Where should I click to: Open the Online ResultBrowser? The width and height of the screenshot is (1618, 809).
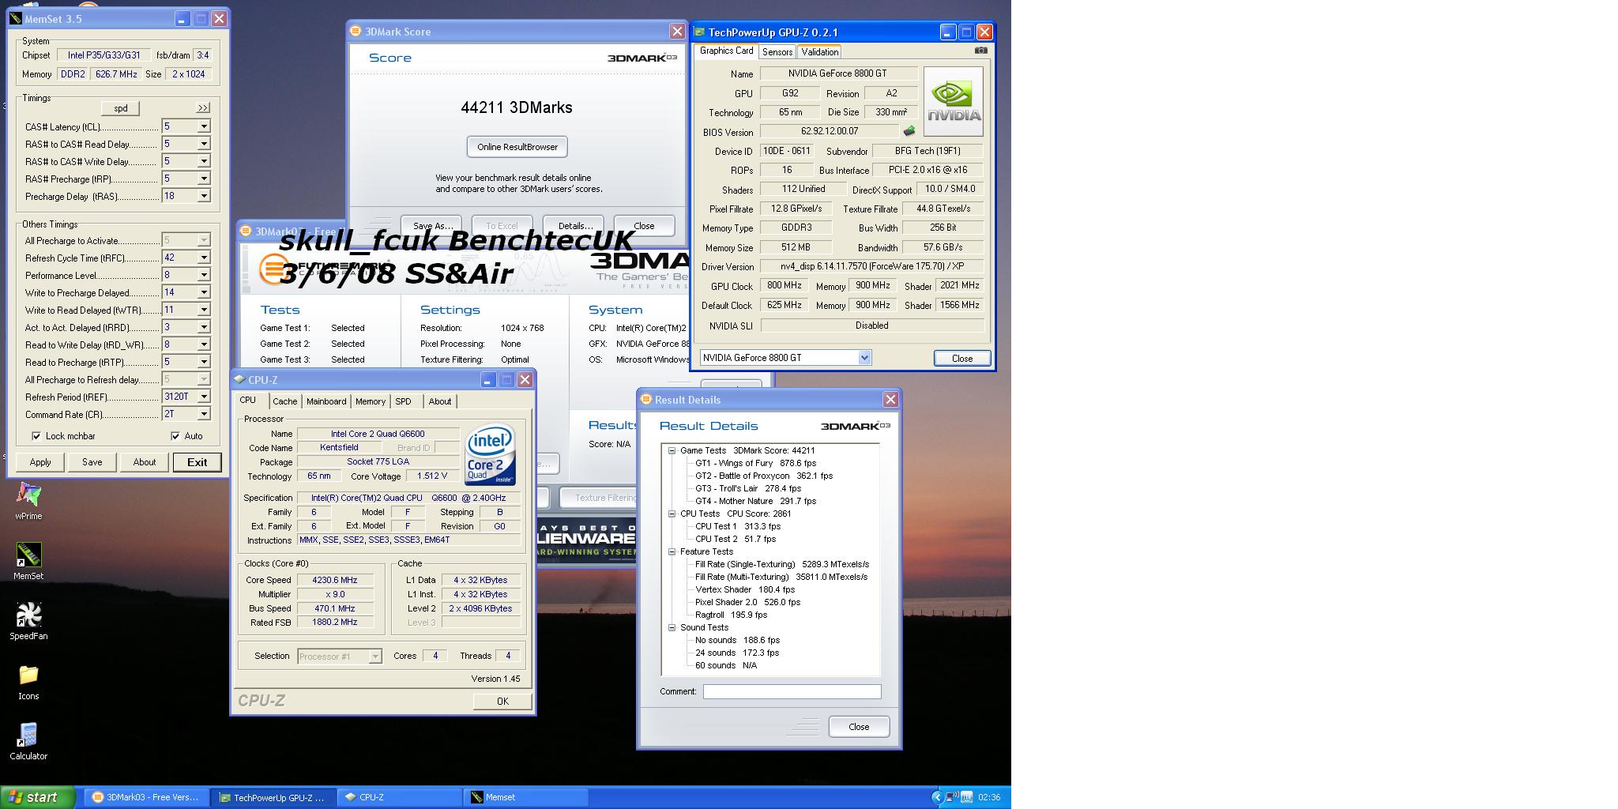517,147
